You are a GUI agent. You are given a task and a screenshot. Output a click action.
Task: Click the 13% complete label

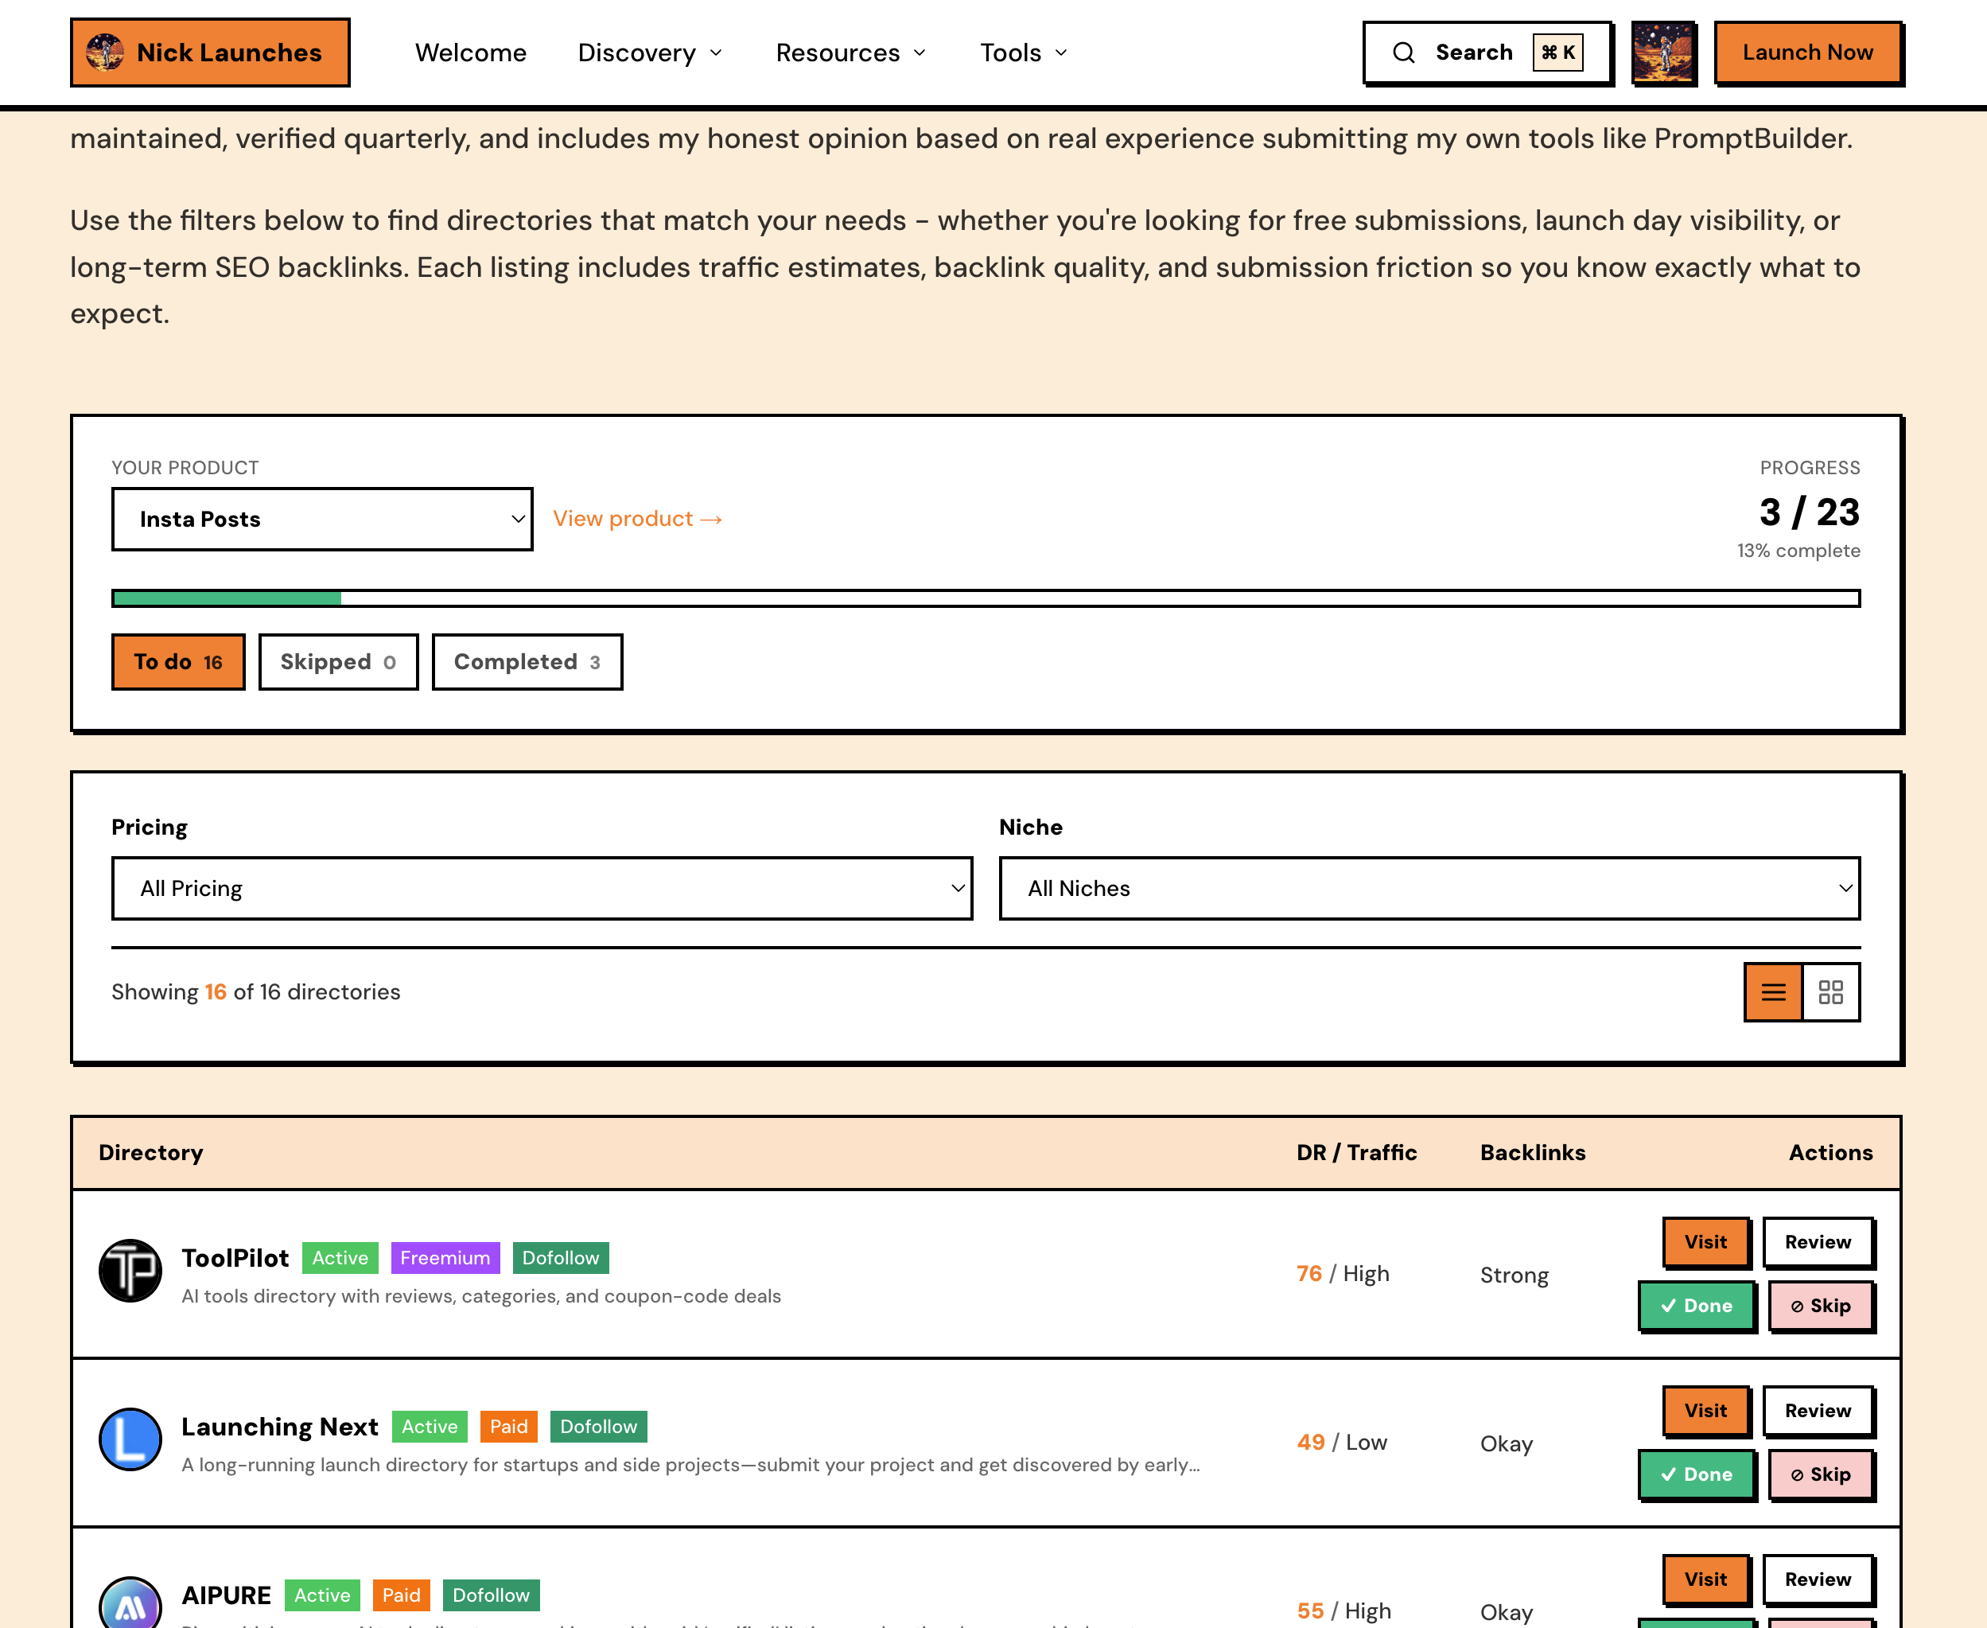tap(1798, 551)
